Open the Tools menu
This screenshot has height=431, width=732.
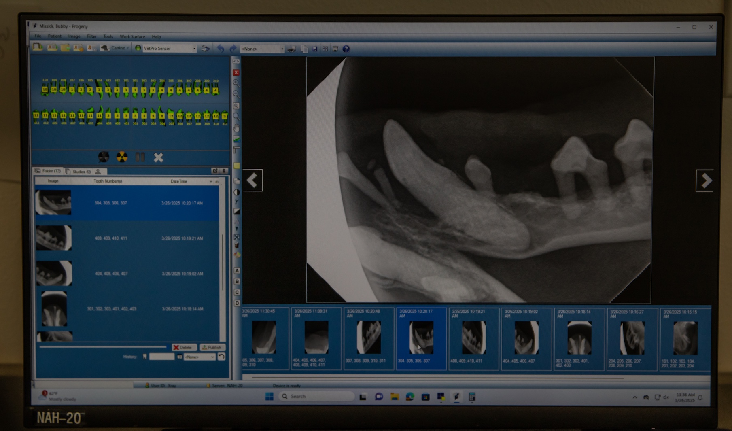tap(108, 36)
